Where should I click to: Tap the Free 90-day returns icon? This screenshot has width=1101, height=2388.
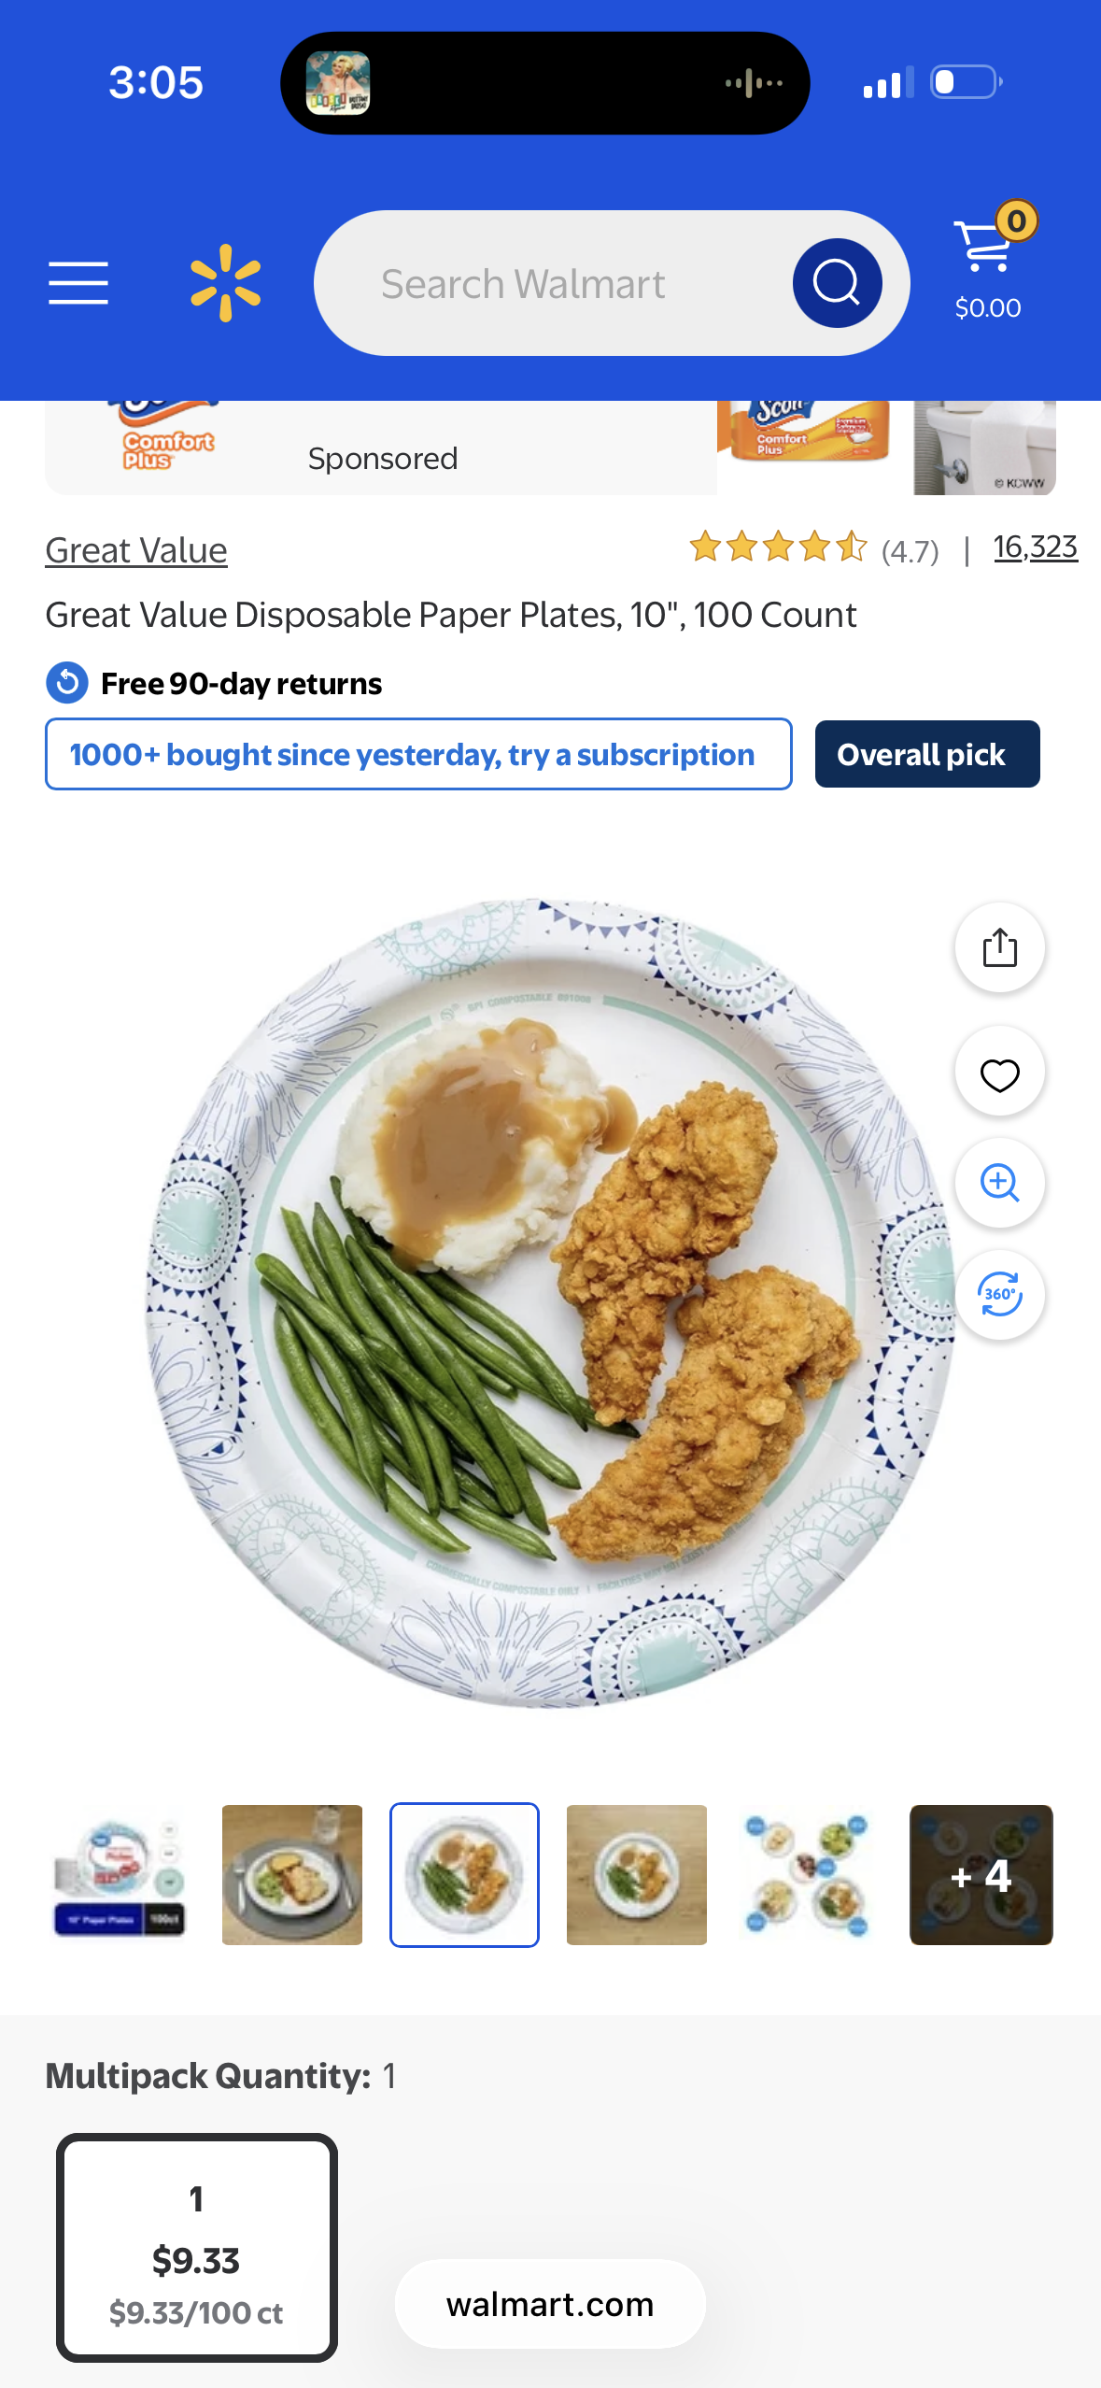[x=67, y=683]
